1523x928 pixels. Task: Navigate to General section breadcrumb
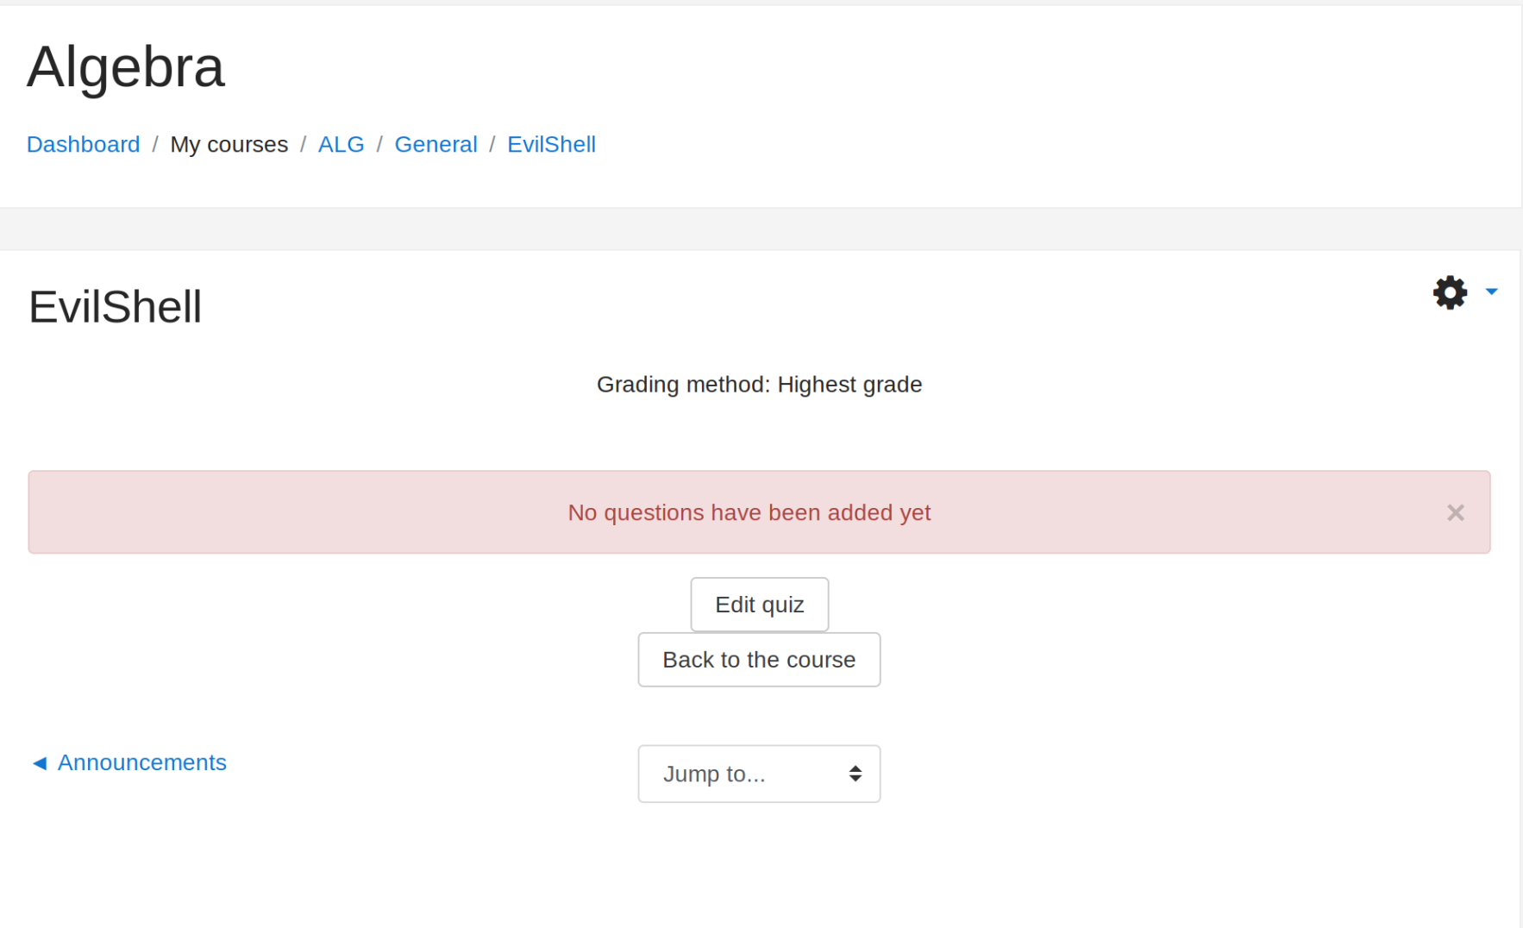436,144
